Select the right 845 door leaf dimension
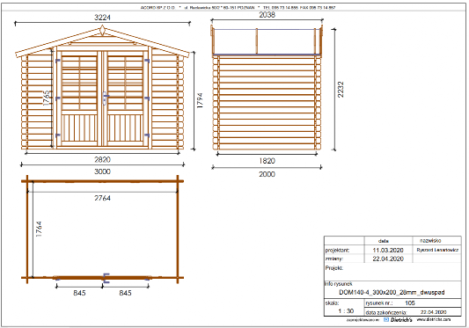The image size is (469, 328). pos(125,293)
